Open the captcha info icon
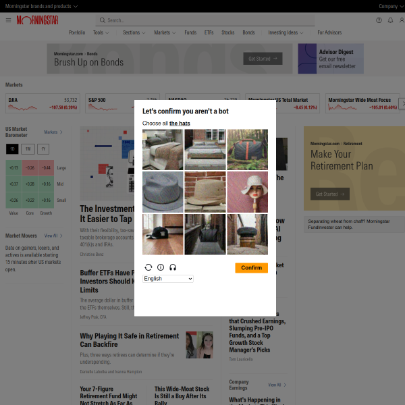405x405 pixels. pos(161,267)
